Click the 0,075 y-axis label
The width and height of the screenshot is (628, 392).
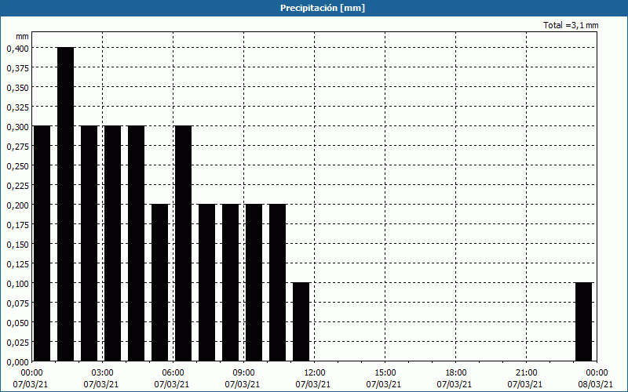pyautogui.click(x=17, y=303)
